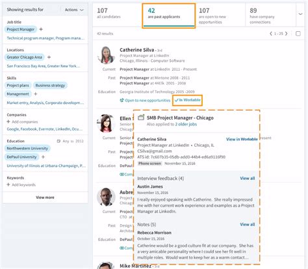Click University of Illinois suggestion text
This screenshot has width=308, height=269.
[x=46, y=166]
